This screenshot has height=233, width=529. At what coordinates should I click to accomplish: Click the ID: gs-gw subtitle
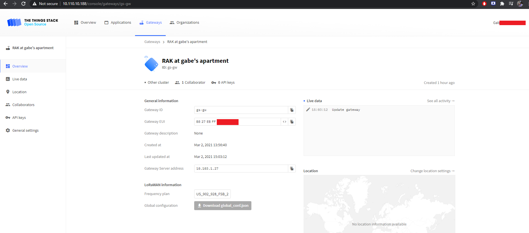(170, 68)
